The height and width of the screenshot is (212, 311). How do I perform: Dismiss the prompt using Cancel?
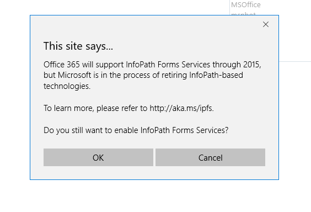210,157
